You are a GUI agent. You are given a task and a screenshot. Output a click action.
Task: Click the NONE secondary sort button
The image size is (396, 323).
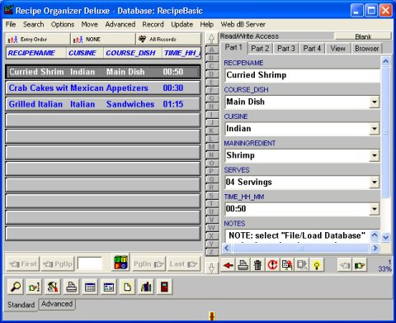103,40
